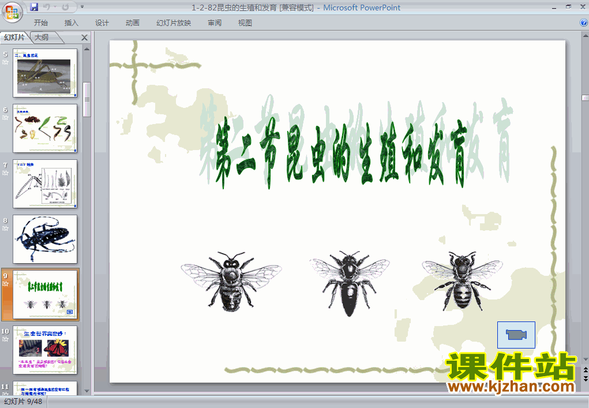Screen dimensions: 589x408
Task: Click the thumbnail pane scrollbar thumb
Action: (87, 100)
